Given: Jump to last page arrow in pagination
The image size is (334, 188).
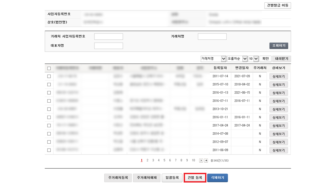Looking at the screenshot, I should pos(206,160).
